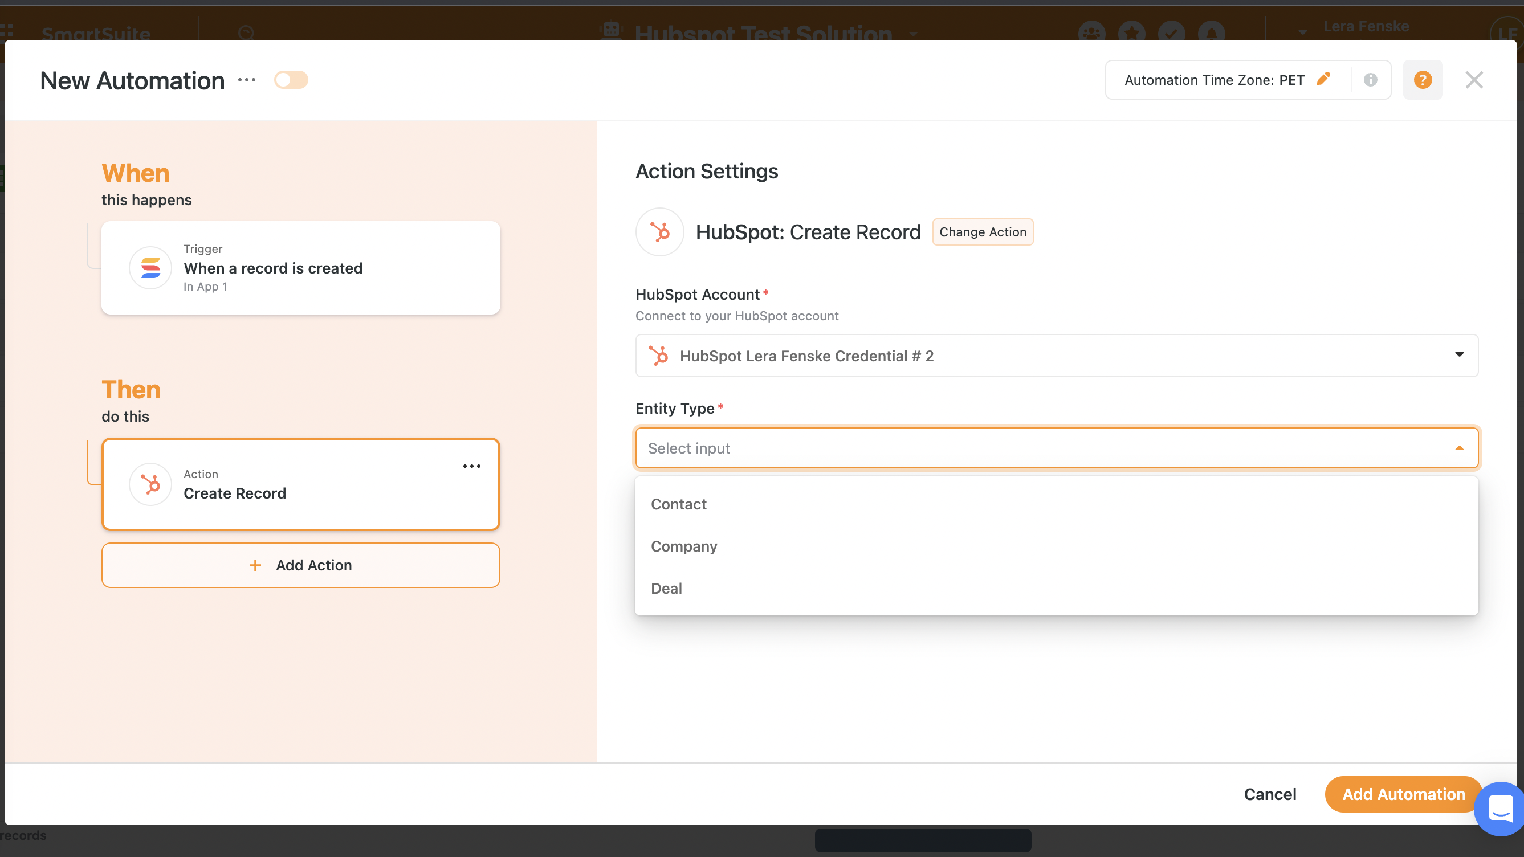Enable the automation activation toggle
The height and width of the screenshot is (857, 1524).
(291, 80)
